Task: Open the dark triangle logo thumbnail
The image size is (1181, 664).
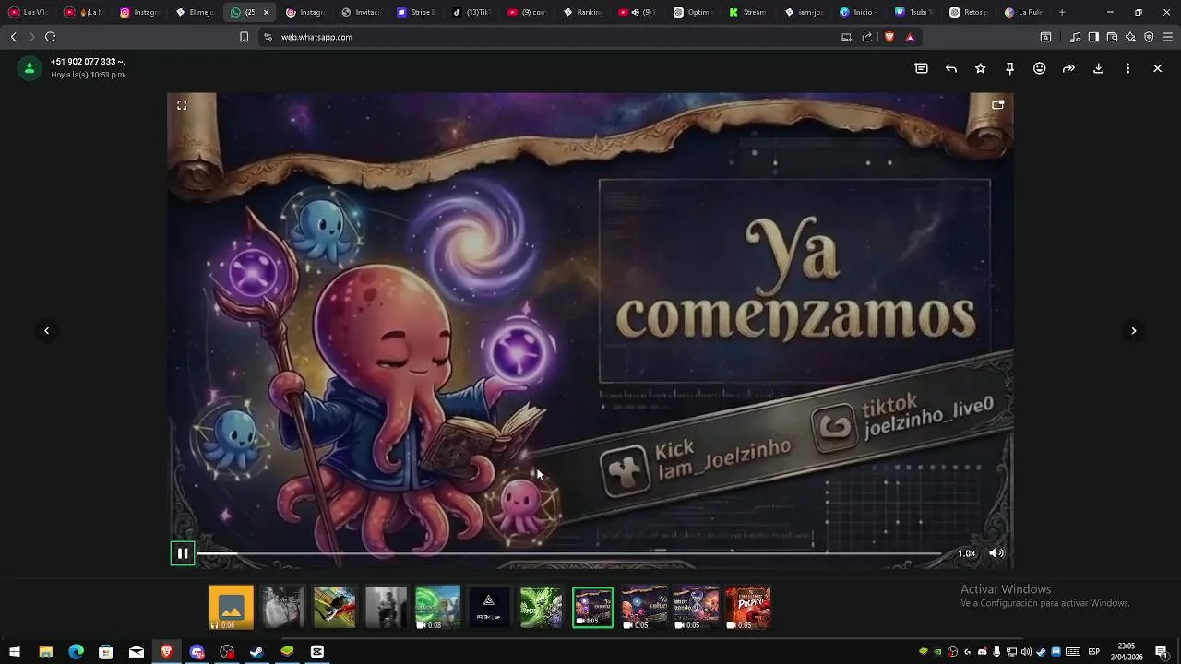Action: pyautogui.click(x=489, y=608)
